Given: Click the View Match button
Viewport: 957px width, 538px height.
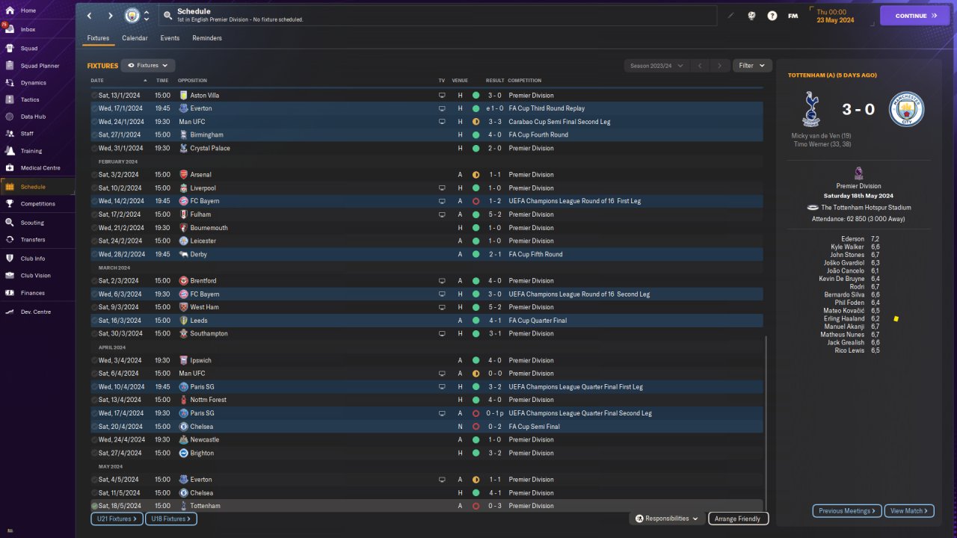Looking at the screenshot, I should pos(909,511).
